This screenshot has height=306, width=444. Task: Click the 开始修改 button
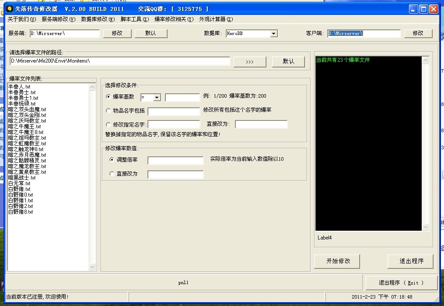pos(336,261)
